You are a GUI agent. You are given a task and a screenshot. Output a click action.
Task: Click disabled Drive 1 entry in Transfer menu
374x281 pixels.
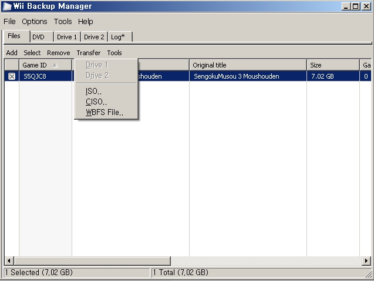106,65
